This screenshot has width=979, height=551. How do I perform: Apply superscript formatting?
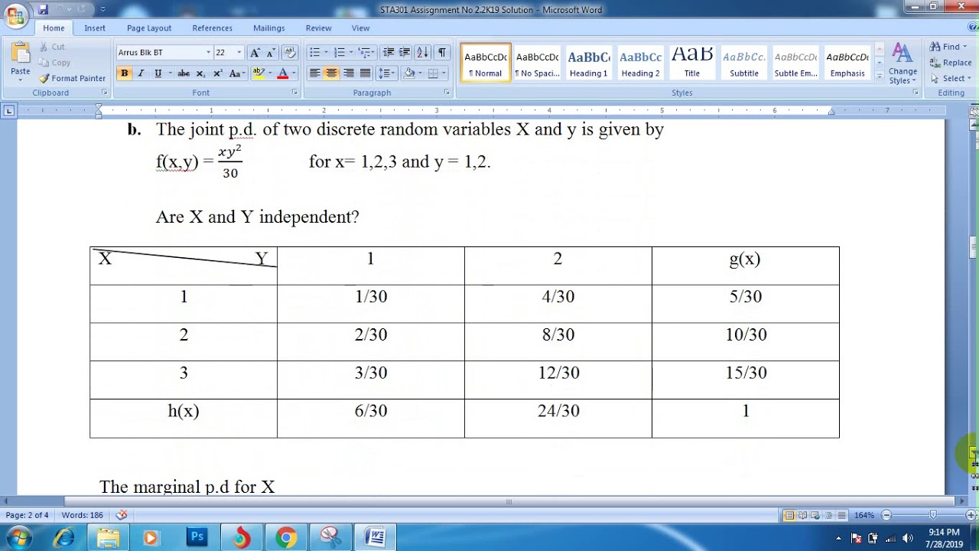pyautogui.click(x=218, y=73)
